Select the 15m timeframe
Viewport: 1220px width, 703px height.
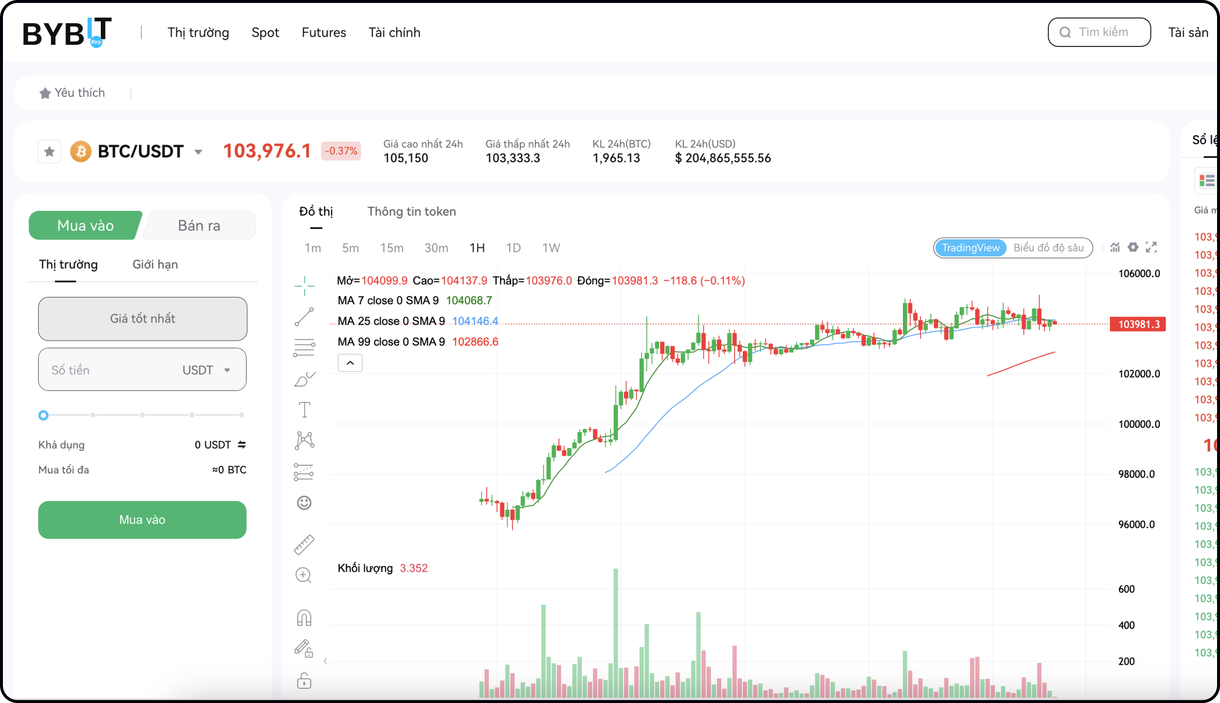click(x=392, y=248)
